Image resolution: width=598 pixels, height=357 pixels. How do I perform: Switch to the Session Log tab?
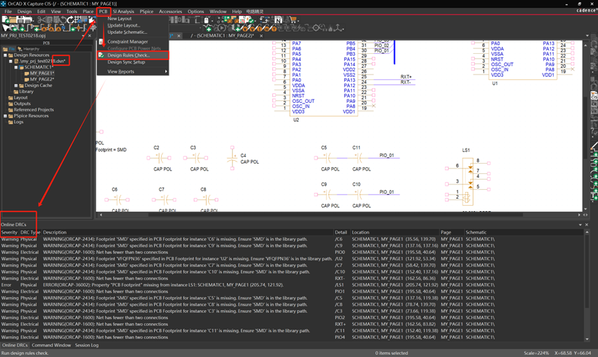coord(86,345)
